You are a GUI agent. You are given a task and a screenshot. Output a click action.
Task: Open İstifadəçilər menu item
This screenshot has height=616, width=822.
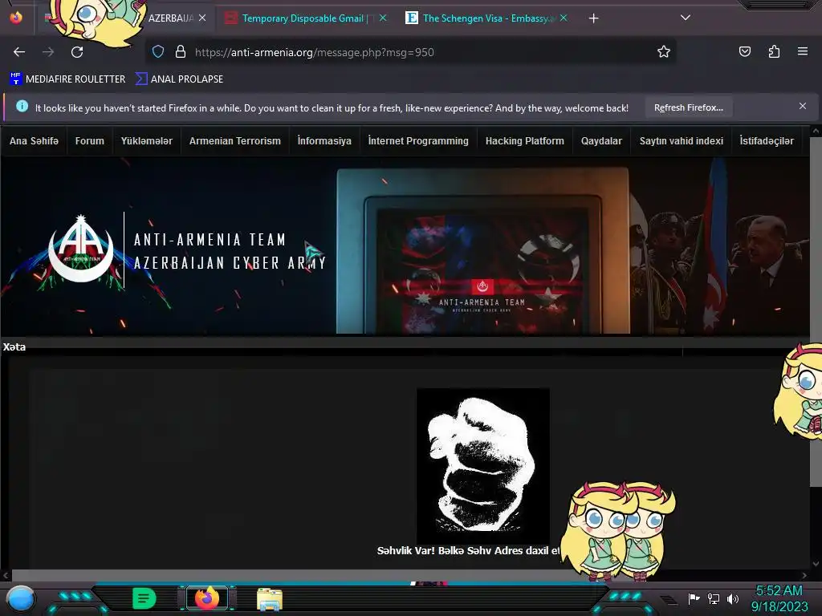tap(767, 141)
